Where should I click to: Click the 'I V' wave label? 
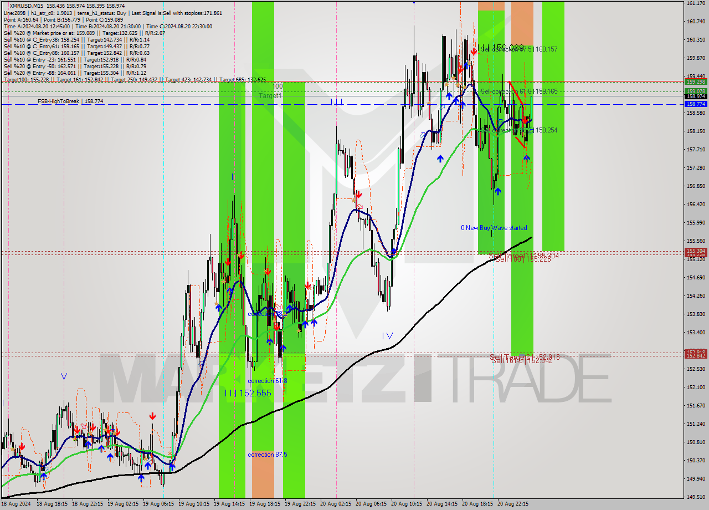click(387, 335)
